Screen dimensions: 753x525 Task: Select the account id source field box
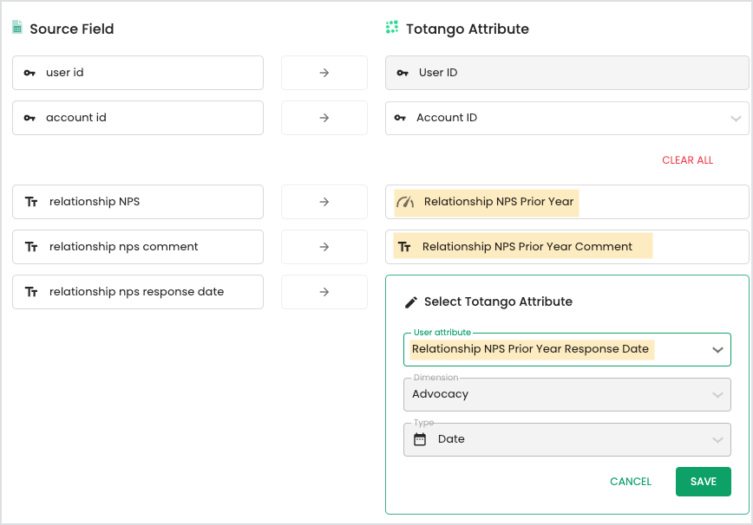click(x=138, y=118)
